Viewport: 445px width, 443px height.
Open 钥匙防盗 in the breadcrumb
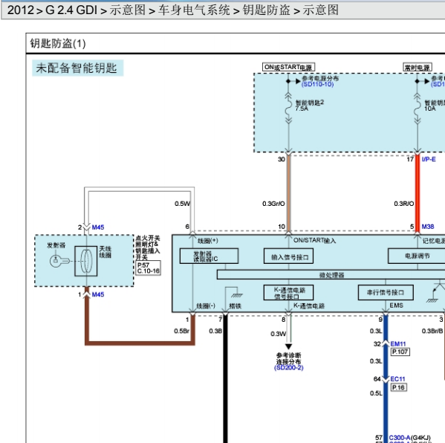tap(266, 10)
